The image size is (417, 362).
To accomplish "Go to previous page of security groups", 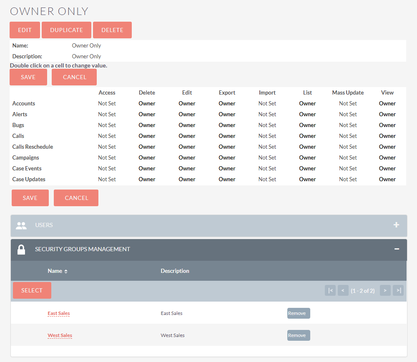I will (343, 291).
